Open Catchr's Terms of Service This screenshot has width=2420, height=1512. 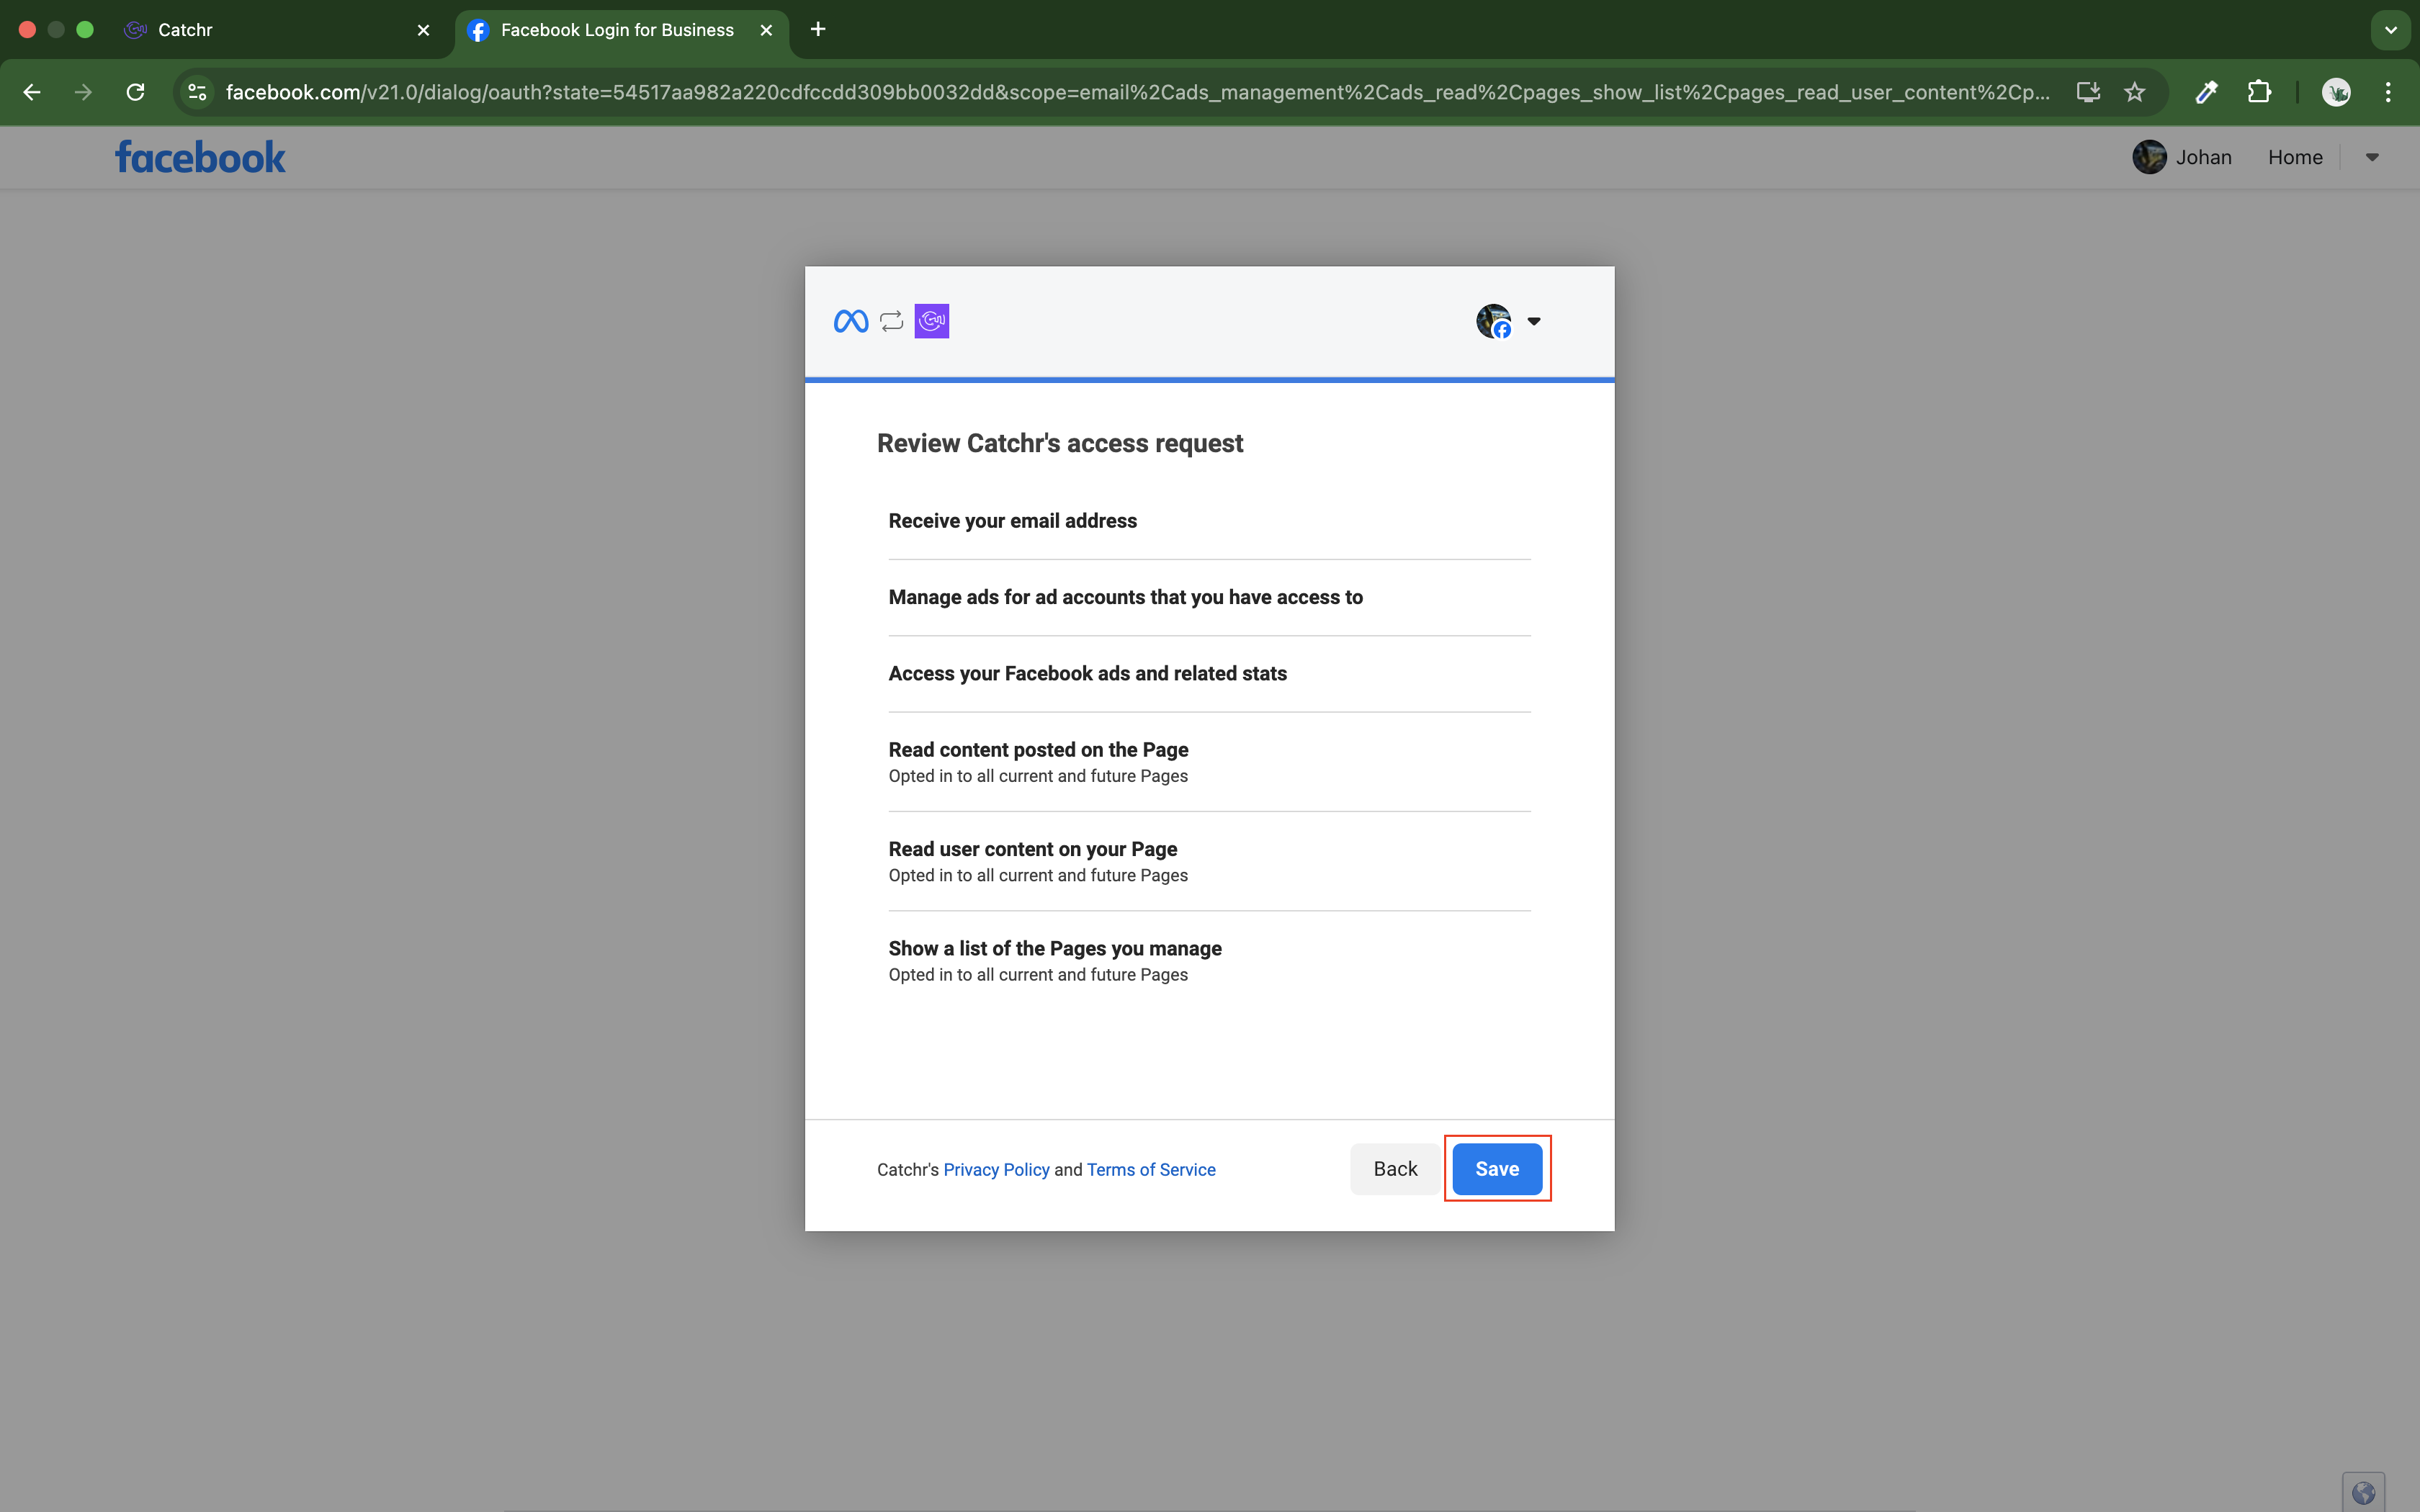(x=1151, y=1169)
